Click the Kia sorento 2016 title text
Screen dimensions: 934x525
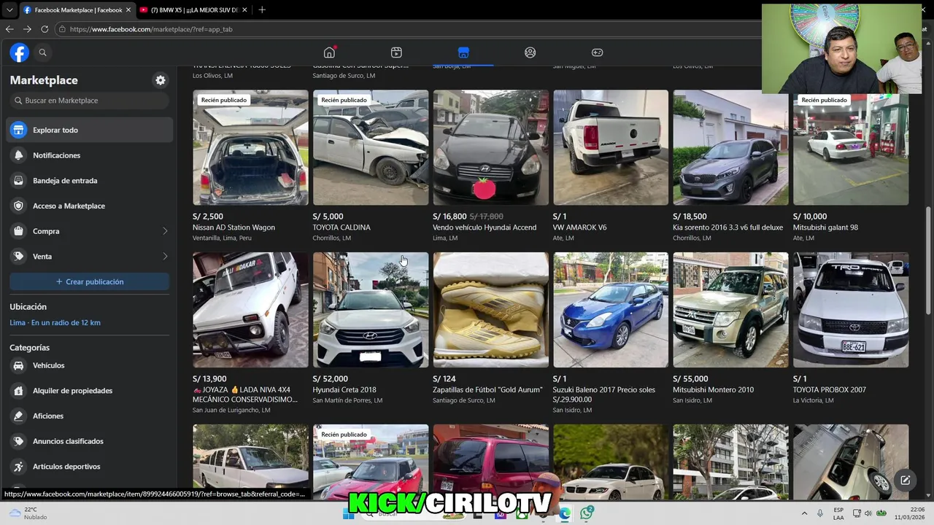tap(727, 227)
